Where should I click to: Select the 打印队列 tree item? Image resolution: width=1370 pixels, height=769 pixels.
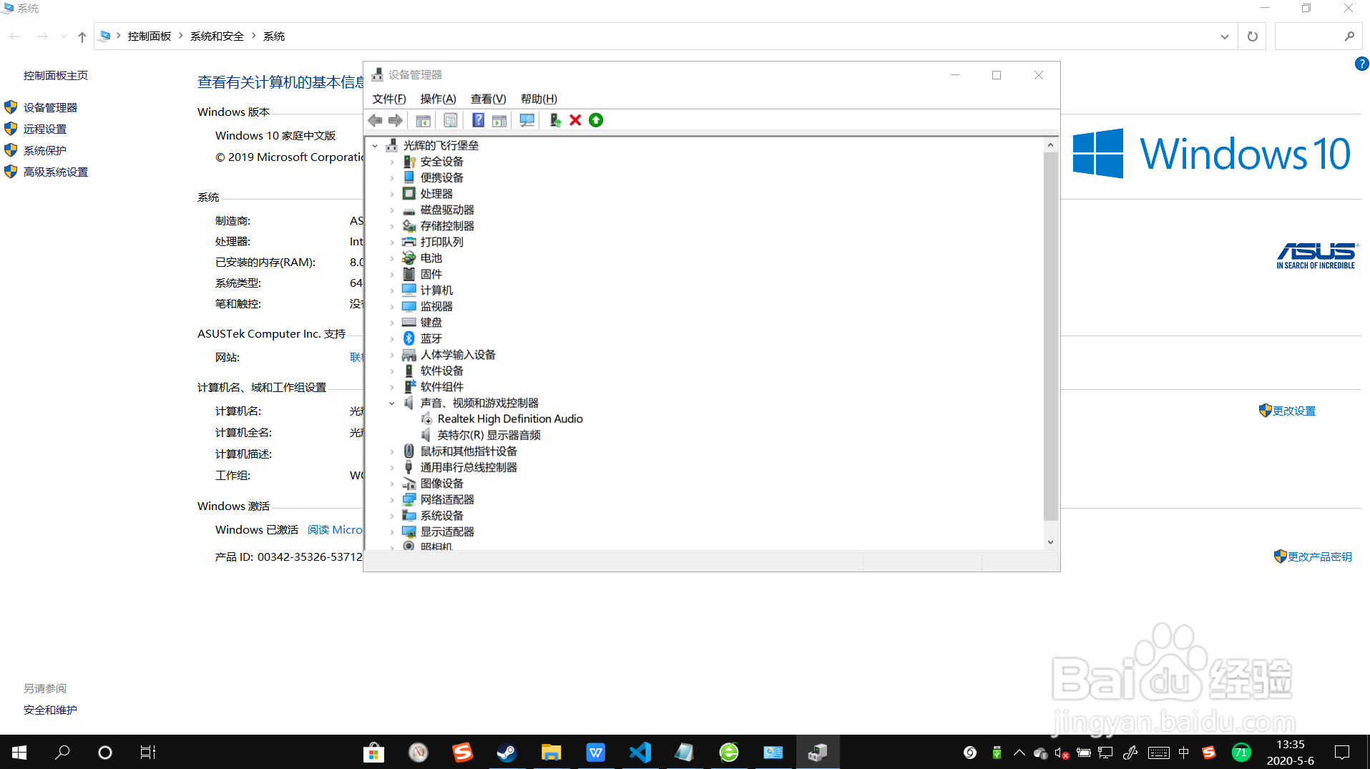(441, 242)
